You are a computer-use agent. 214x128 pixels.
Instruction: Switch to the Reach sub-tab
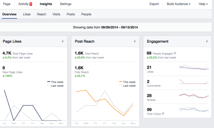tap(41, 14)
